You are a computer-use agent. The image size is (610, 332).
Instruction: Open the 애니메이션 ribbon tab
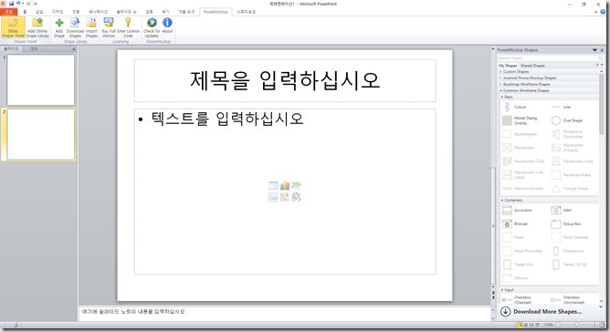tap(98, 12)
